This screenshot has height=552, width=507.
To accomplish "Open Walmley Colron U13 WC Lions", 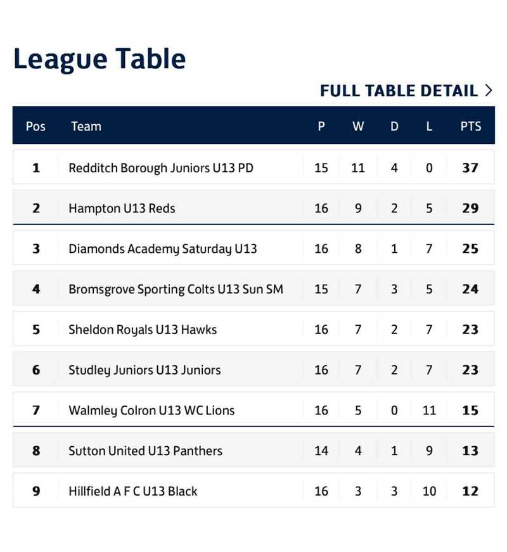I will 151,411.
